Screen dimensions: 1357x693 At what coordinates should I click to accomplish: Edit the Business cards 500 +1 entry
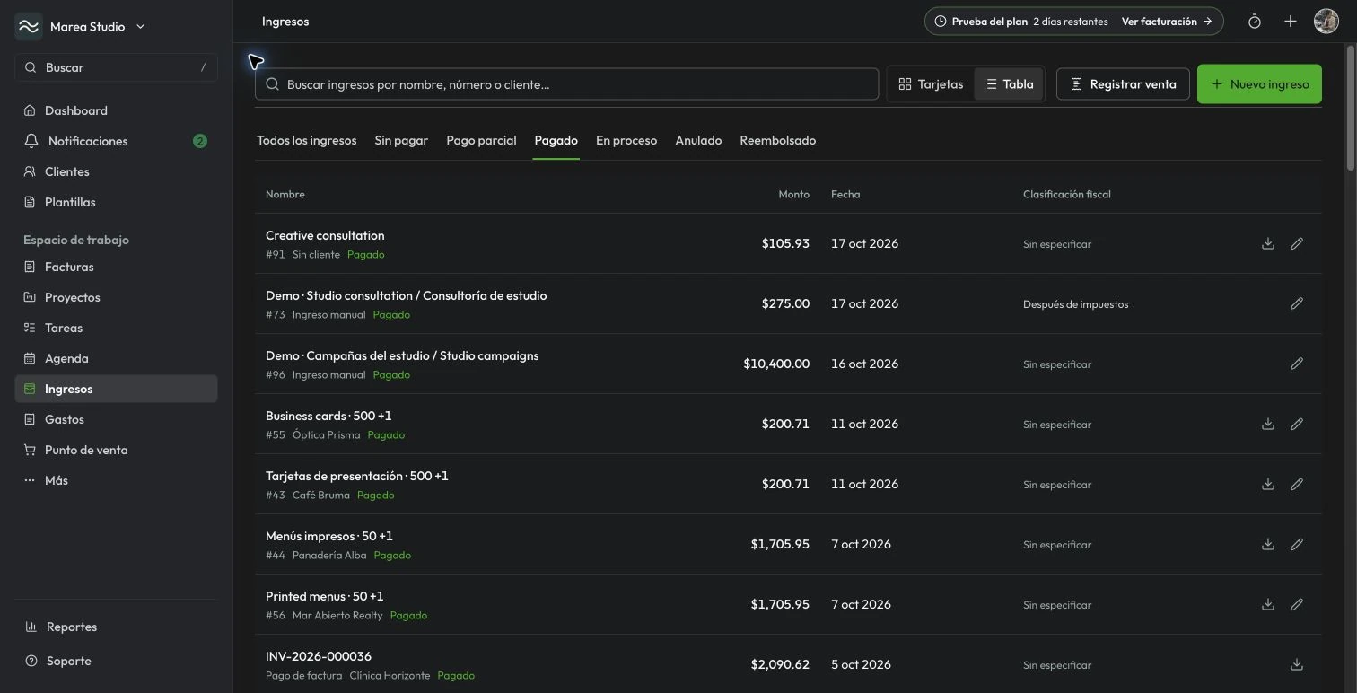[x=1297, y=424]
